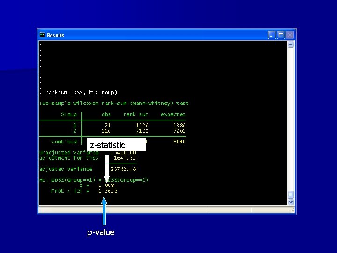This screenshot has width=337, height=253.
Task: Click the 'adjustment for ties' label
Action: point(69,158)
